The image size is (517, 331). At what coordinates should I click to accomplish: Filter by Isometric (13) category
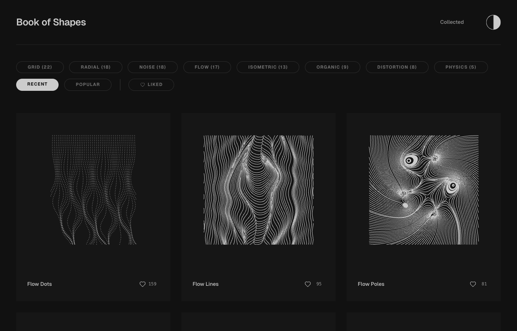point(268,67)
